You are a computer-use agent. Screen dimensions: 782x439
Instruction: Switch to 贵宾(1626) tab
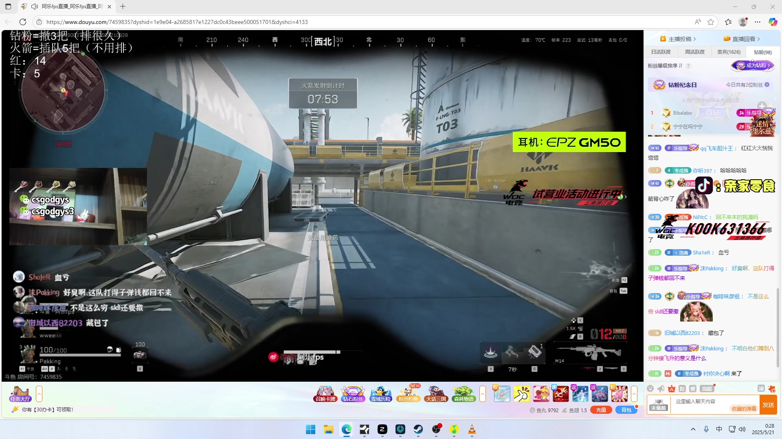(x=729, y=52)
